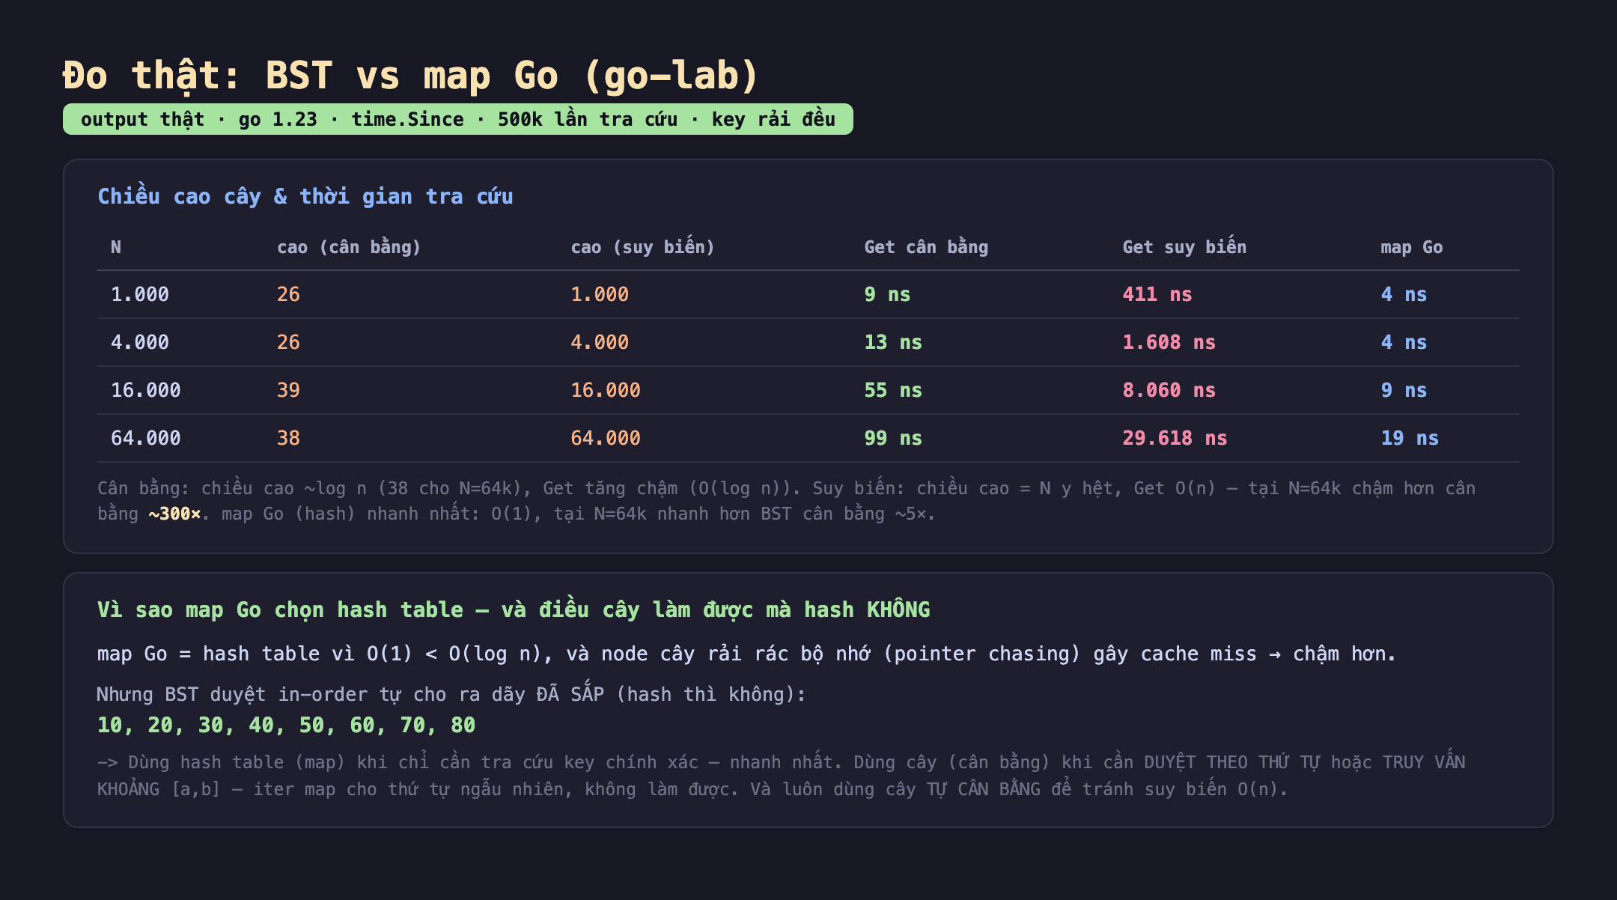Click the value '411 ns' in the table
Viewport: 1617px width, 900px height.
click(x=1157, y=294)
